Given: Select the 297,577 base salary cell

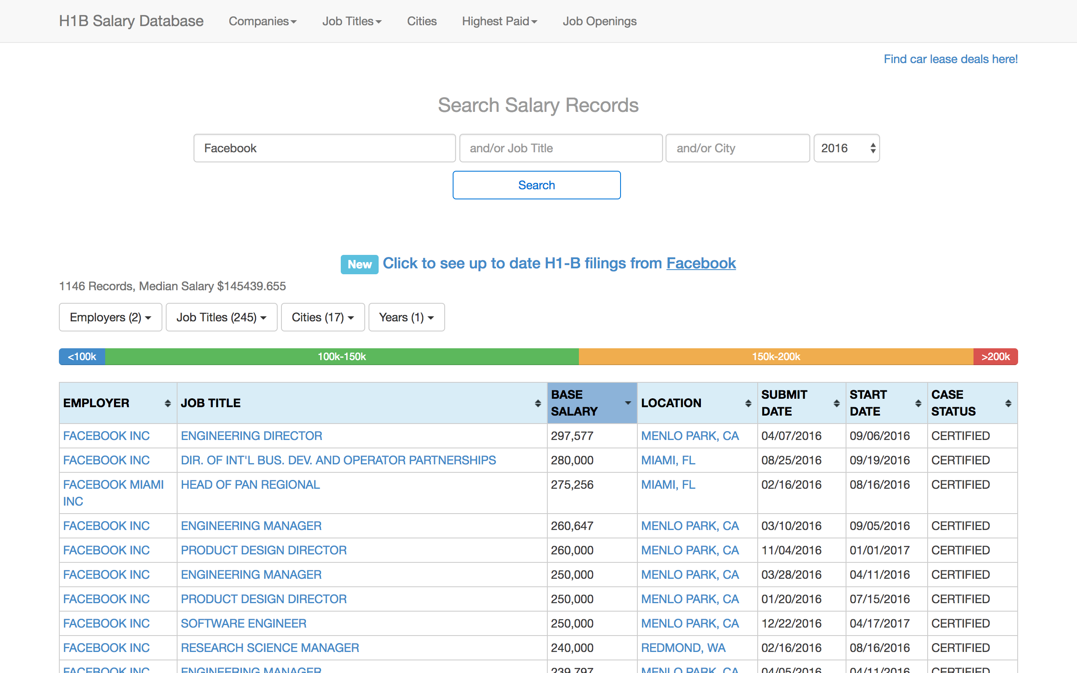Looking at the screenshot, I should [592, 436].
